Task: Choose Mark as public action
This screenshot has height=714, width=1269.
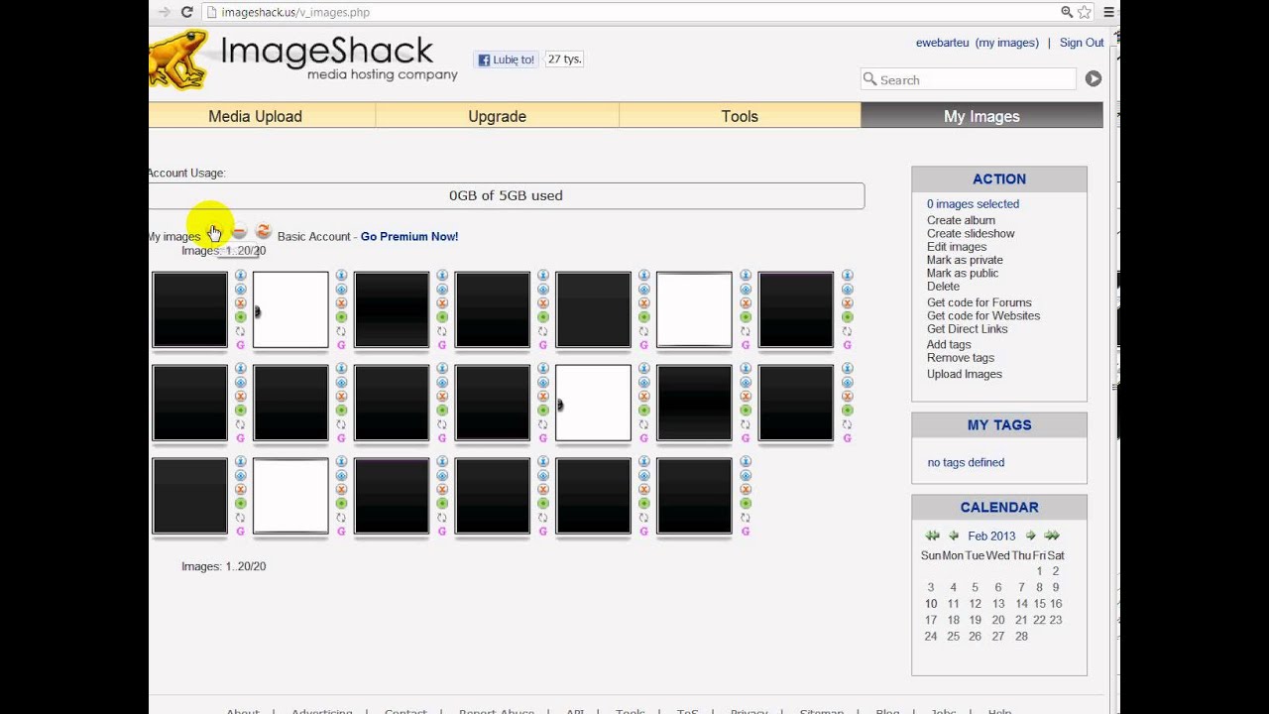Action: tap(963, 273)
